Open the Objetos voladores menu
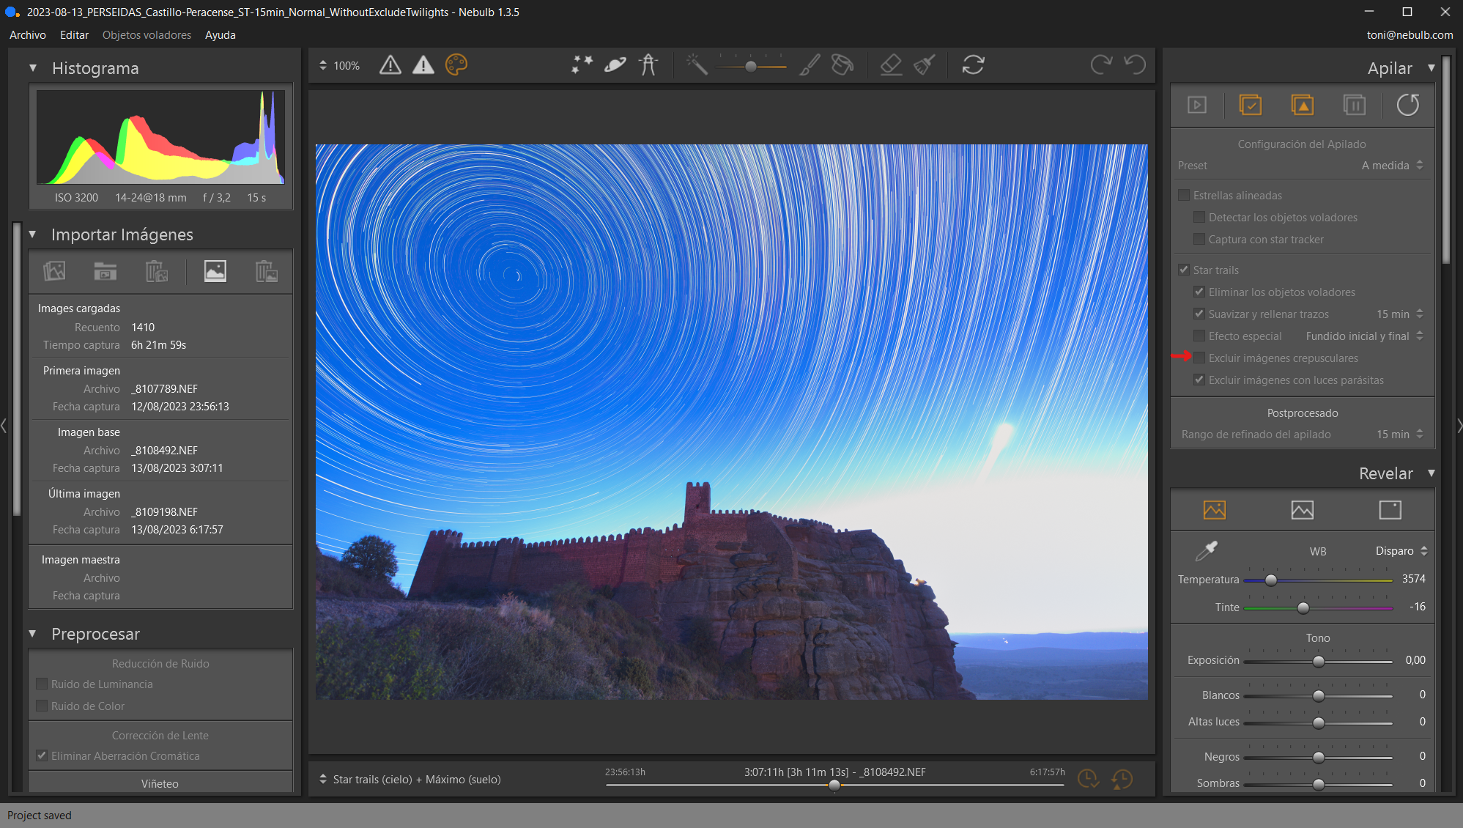This screenshot has height=828, width=1463. point(147,35)
